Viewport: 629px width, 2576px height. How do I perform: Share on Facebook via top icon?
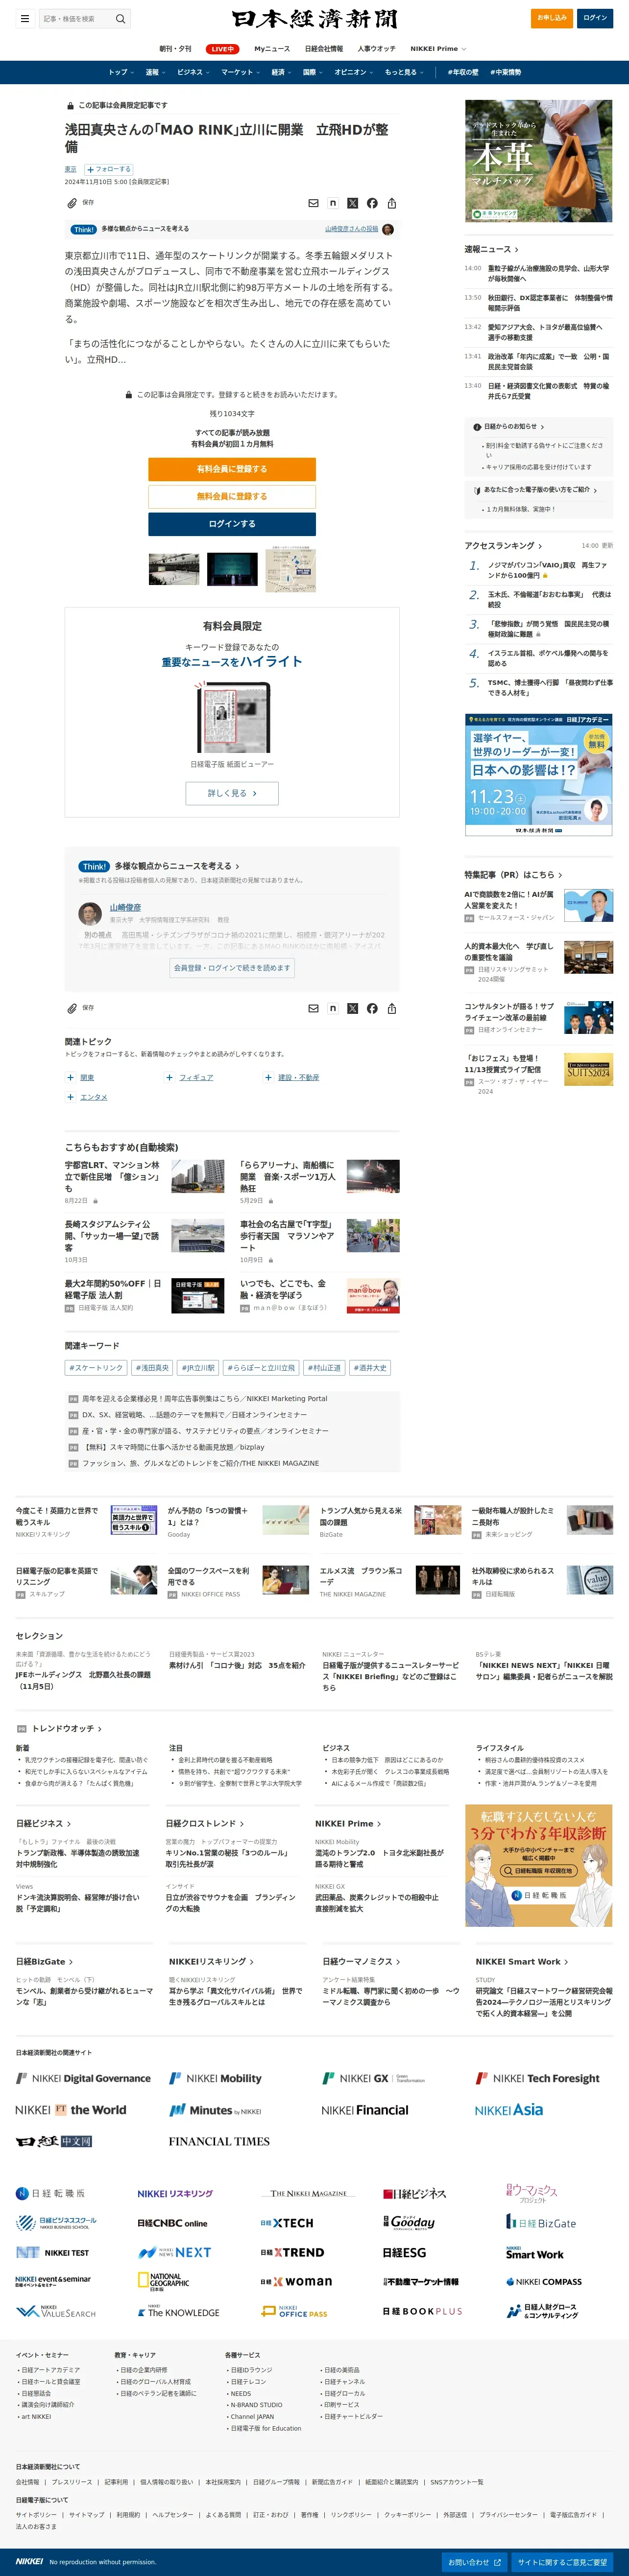372,203
